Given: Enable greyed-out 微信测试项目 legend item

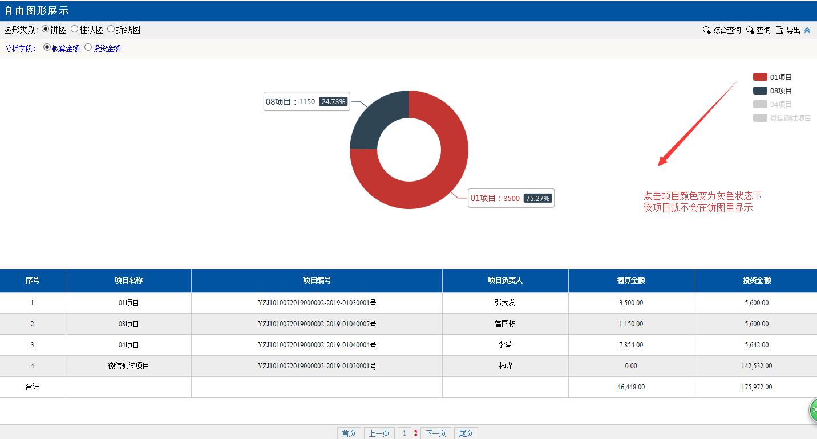Looking at the screenshot, I should pos(760,118).
